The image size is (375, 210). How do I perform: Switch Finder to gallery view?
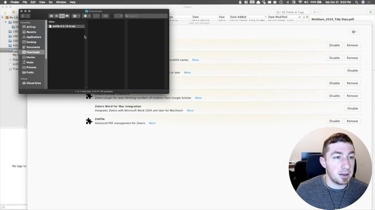[67, 16]
